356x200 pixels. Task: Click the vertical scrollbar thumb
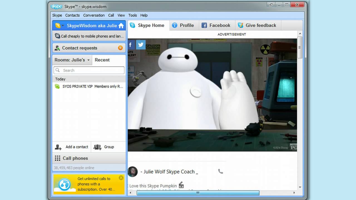[x=300, y=48]
